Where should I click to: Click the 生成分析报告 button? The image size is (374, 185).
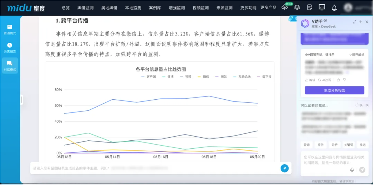(334, 90)
